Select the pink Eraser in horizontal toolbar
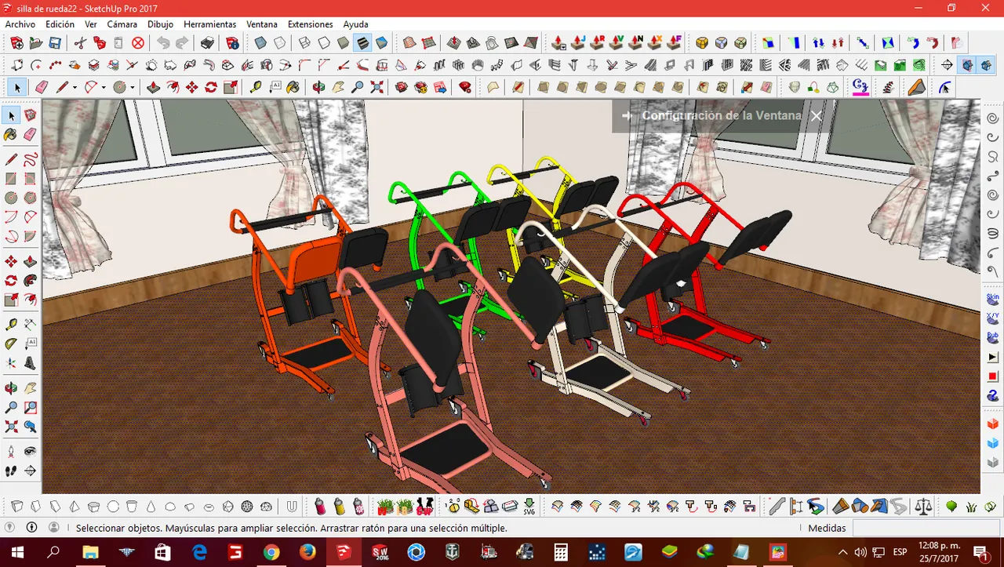This screenshot has height=567, width=1004. 42,87
